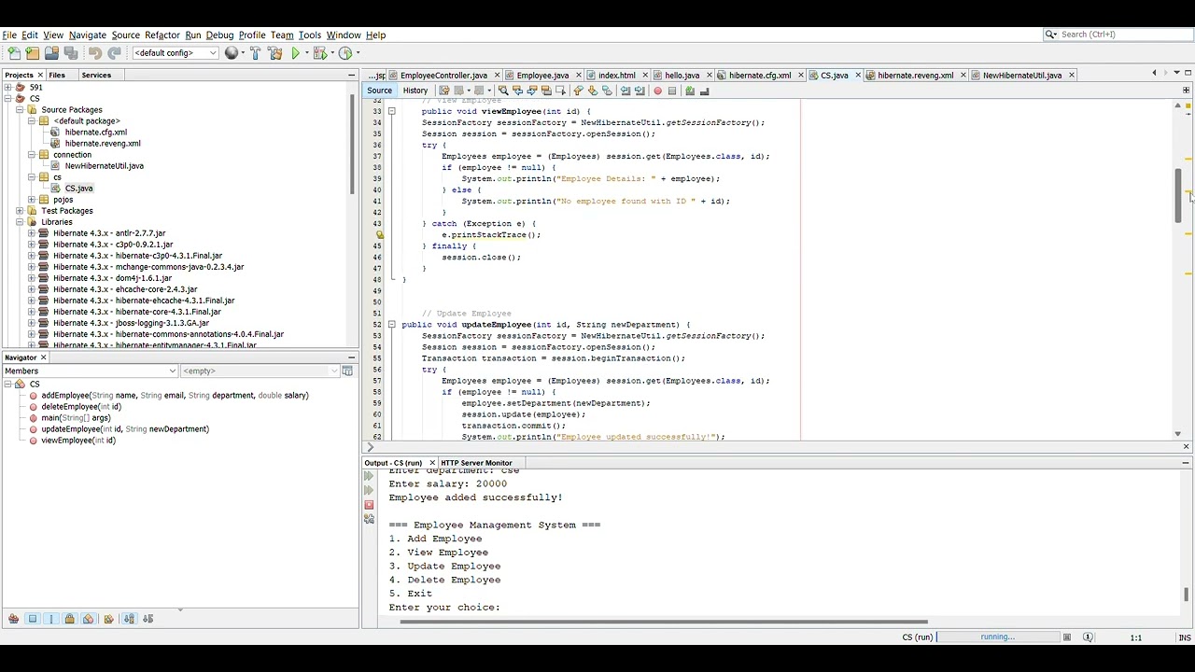Collapse the Libraries node
Screen dimensions: 1195x672
[20, 222]
